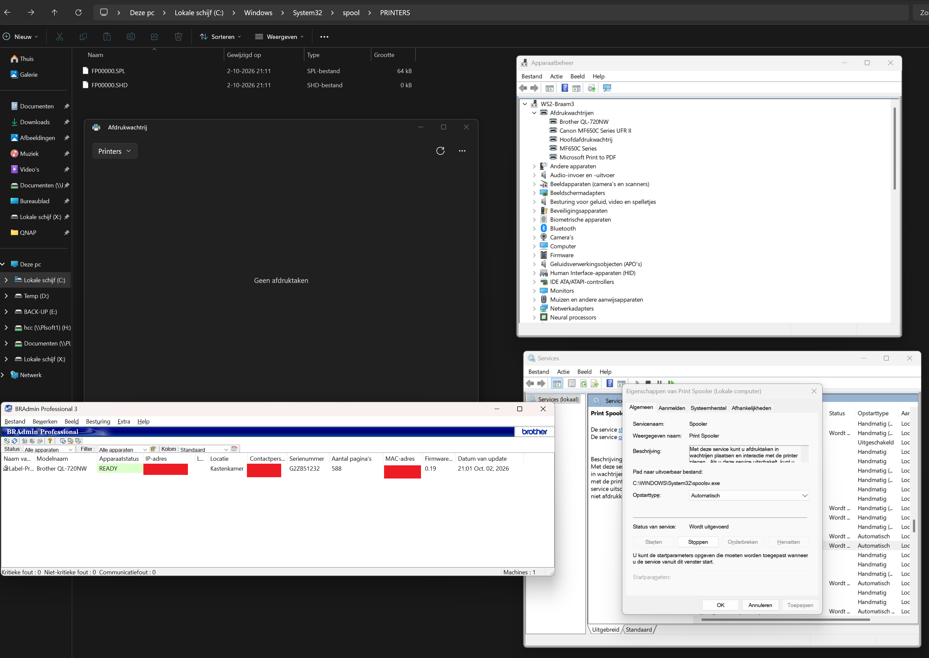Open the Besturing menu in BRAdmin
This screenshot has width=929, height=658.
98,422
